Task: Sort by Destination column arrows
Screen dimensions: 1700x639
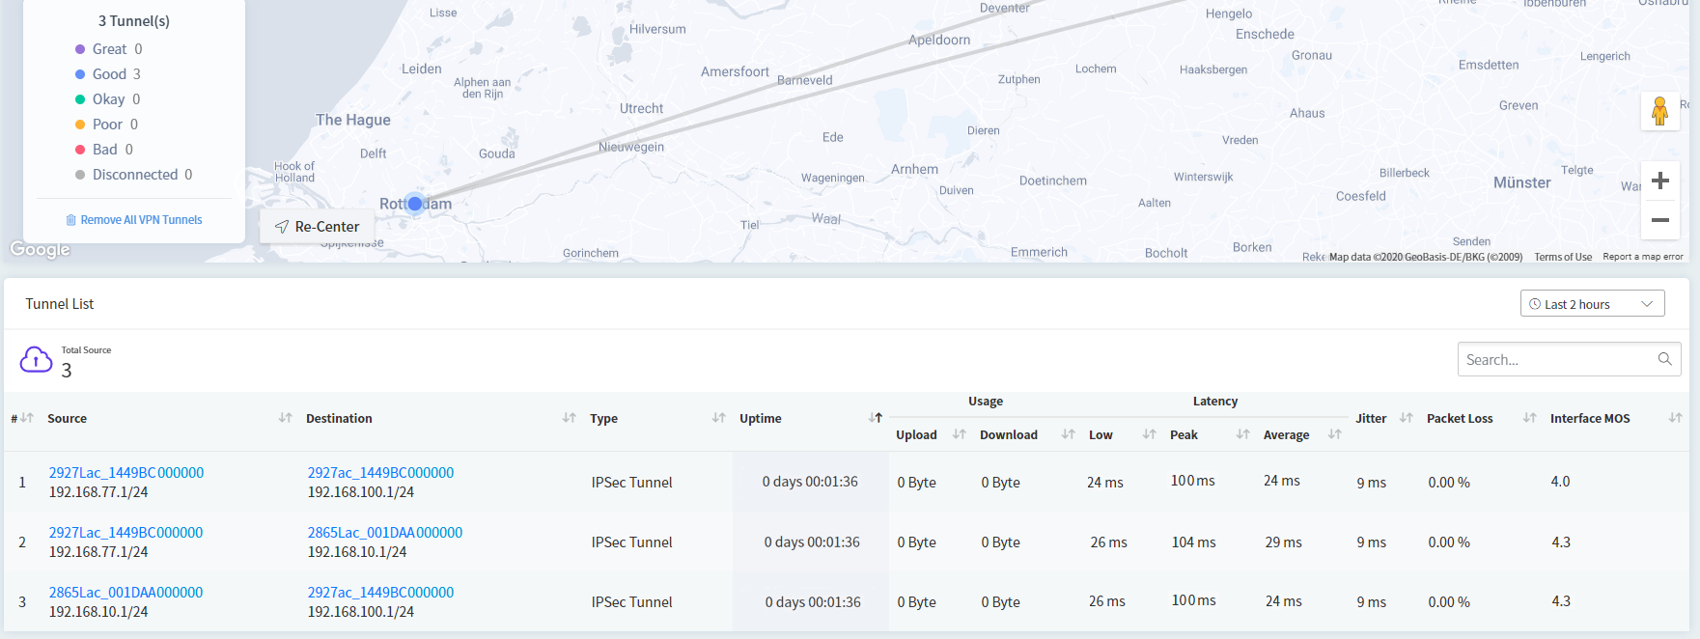Action: click(x=570, y=418)
